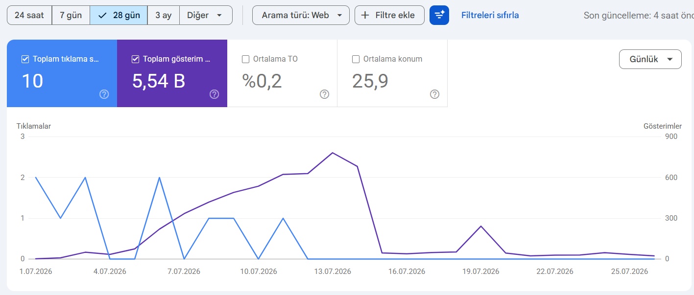Screen dimensions: 694x295
Task: Click the blue filter sparkle icon button
Action: click(439, 15)
